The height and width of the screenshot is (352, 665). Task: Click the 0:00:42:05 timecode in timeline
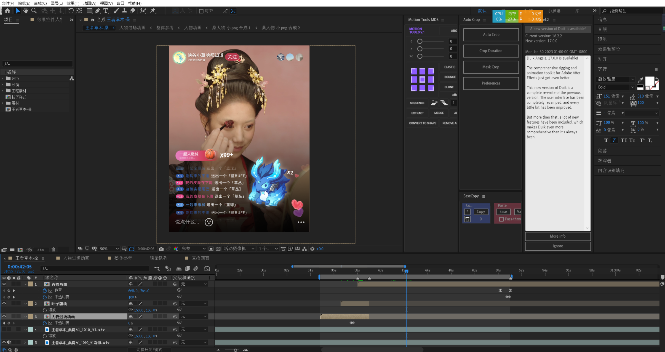pos(20,267)
